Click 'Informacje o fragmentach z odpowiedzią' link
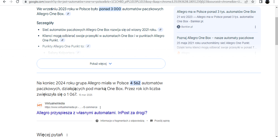The height and width of the screenshot is (137, 278). click(x=122, y=121)
